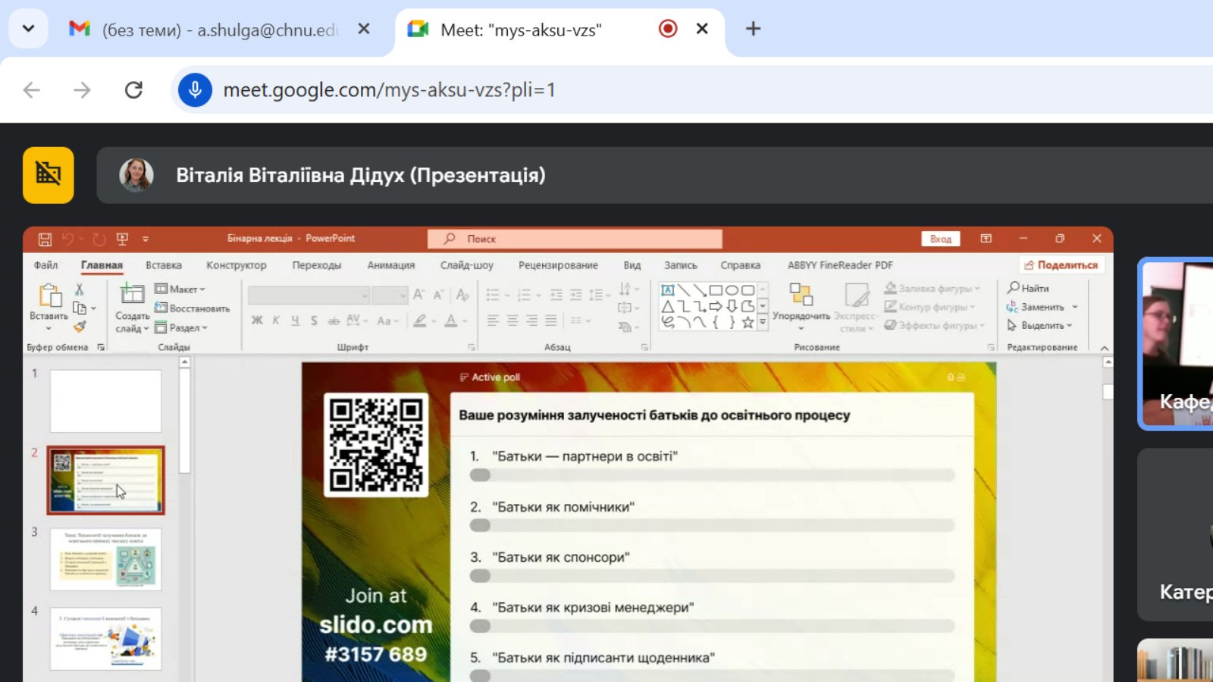Toggle underline Ч formatting button
The height and width of the screenshot is (682, 1213).
click(x=295, y=321)
